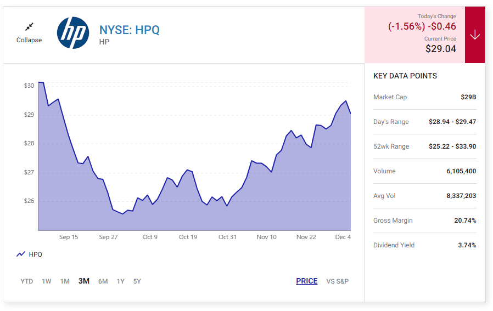493x311 pixels.
Task: Select the 3M time range
Action: coord(84,281)
